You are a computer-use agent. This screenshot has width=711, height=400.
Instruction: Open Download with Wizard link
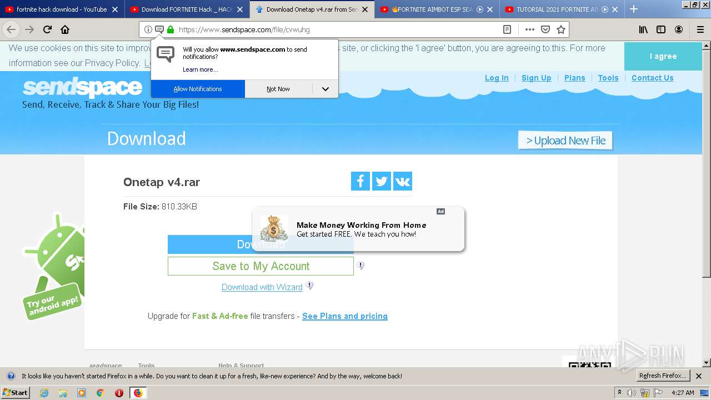point(262,287)
